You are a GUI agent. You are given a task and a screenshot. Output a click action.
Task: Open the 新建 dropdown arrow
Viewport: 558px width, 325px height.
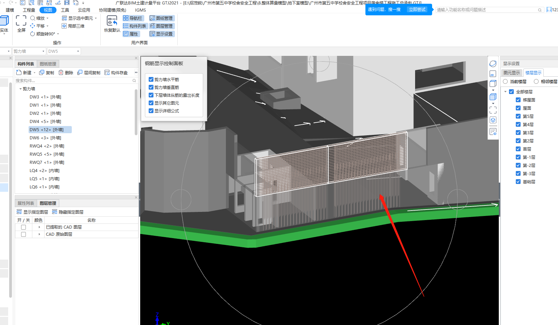(34, 73)
